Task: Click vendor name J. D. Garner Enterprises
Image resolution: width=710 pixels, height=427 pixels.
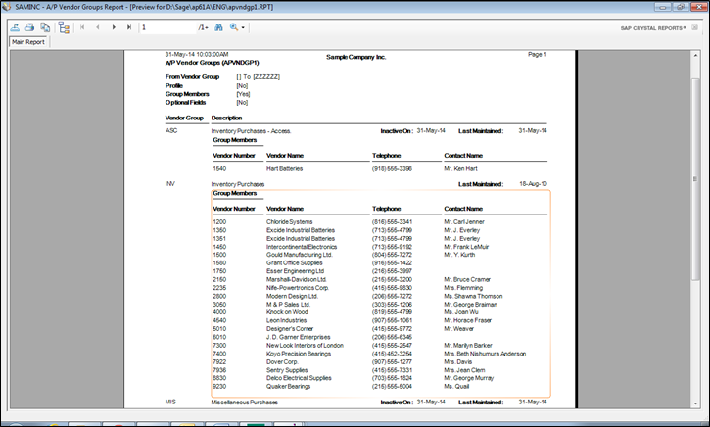Action: [x=299, y=337]
